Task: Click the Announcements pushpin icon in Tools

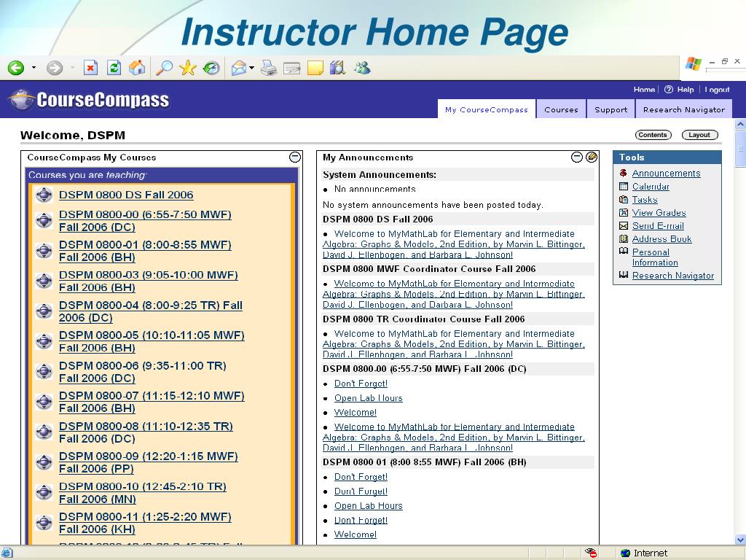Action: [624, 173]
